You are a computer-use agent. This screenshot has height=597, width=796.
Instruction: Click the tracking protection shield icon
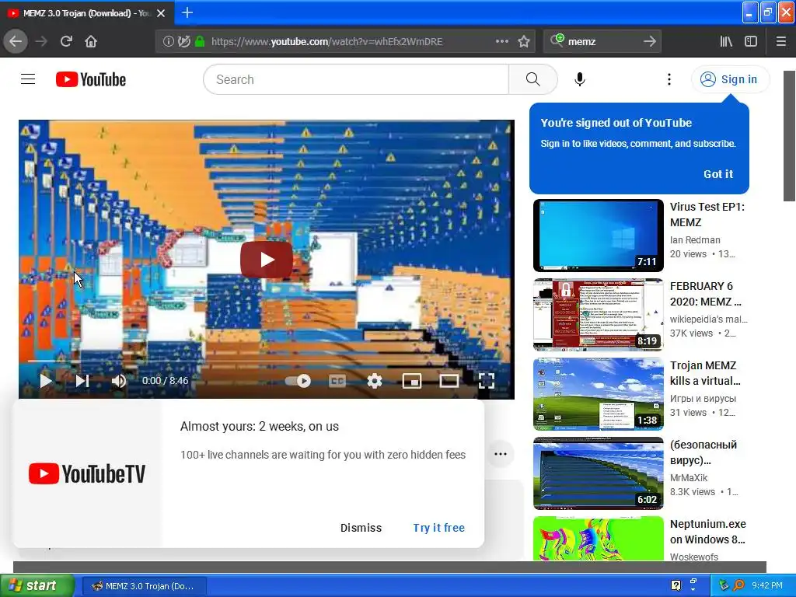[x=184, y=41]
